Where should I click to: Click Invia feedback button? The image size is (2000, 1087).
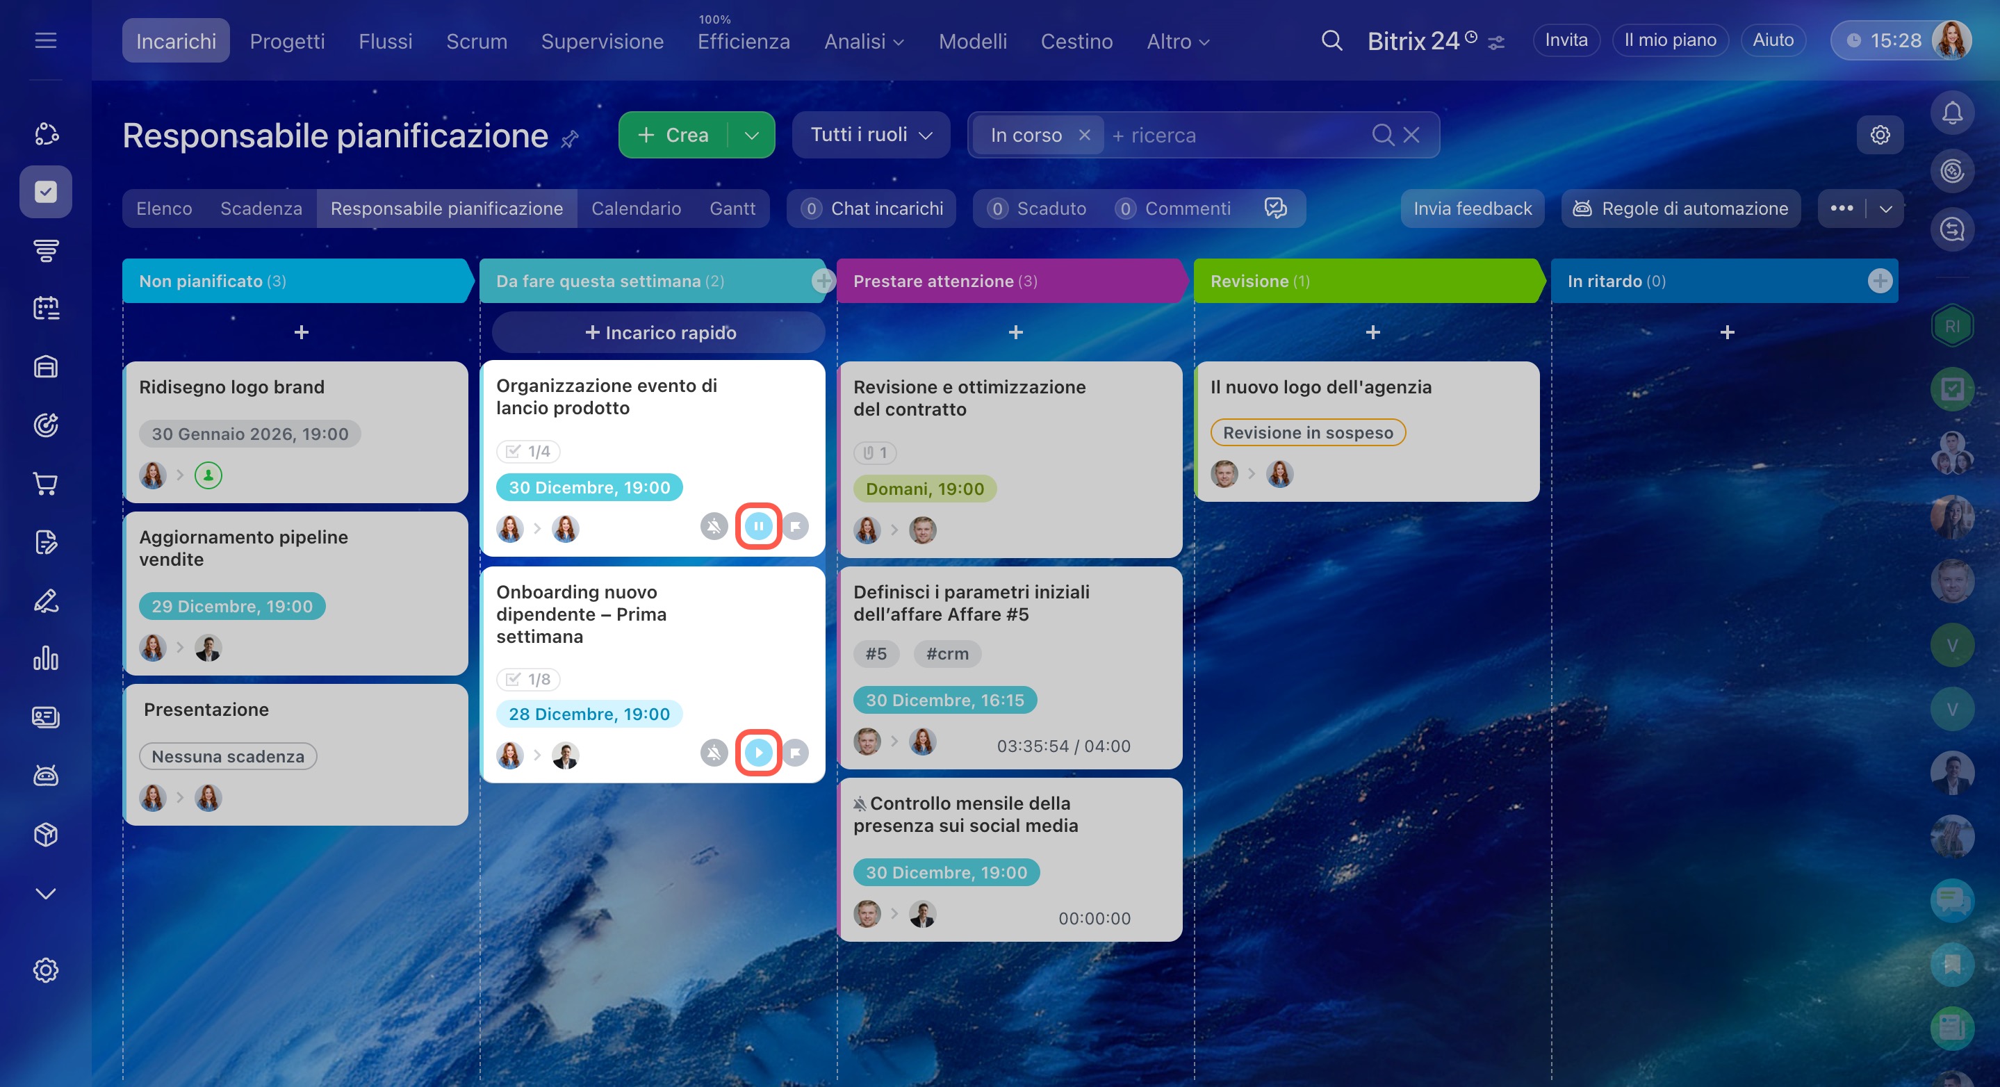coord(1471,208)
